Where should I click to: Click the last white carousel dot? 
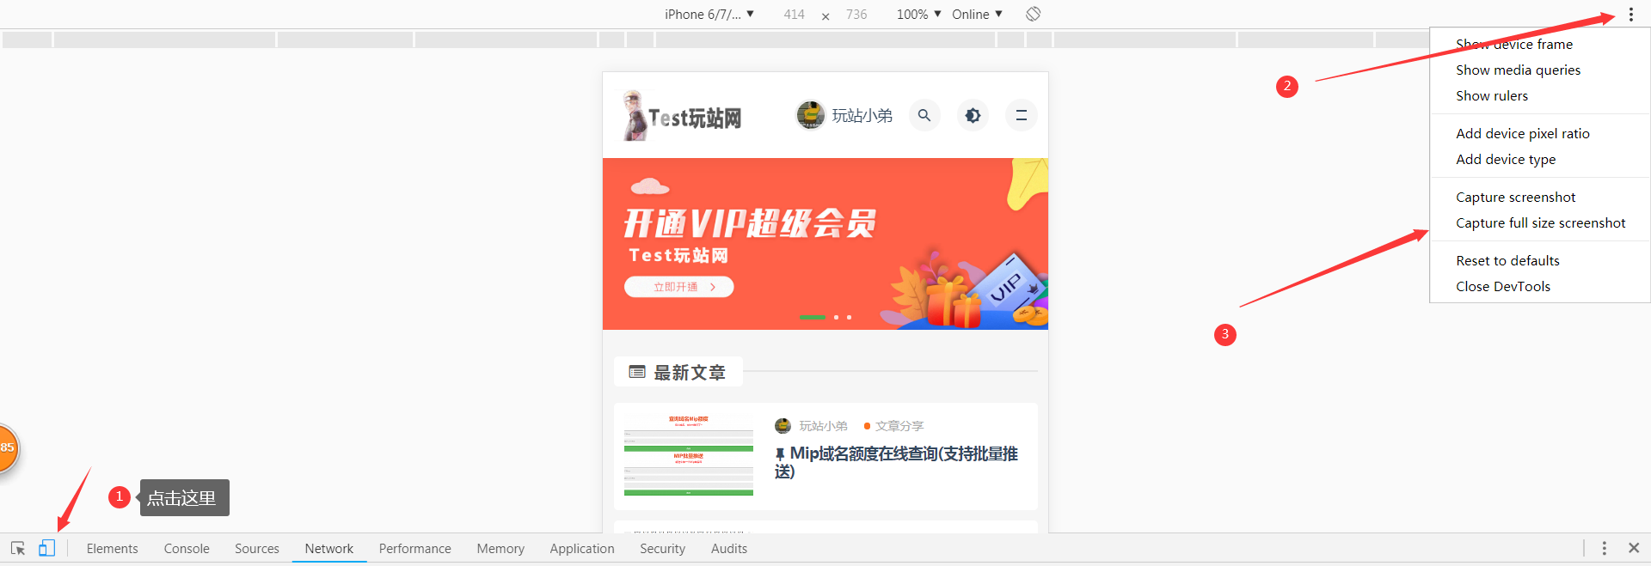point(849,317)
